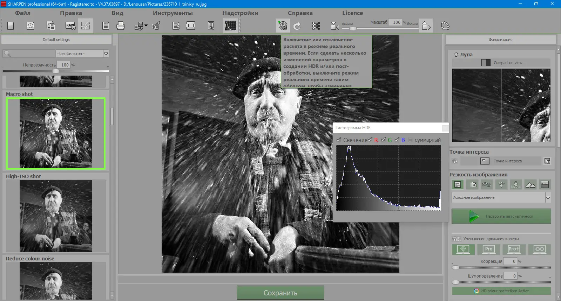This screenshot has height=301, width=561.
Task: Select the text document sharpening preset icon
Action: pyautogui.click(x=458, y=184)
